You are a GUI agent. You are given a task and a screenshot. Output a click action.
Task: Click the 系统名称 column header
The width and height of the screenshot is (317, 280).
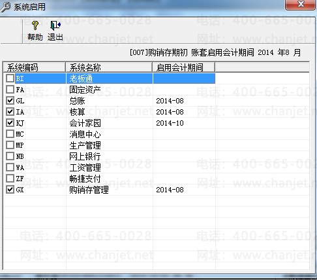pos(109,67)
